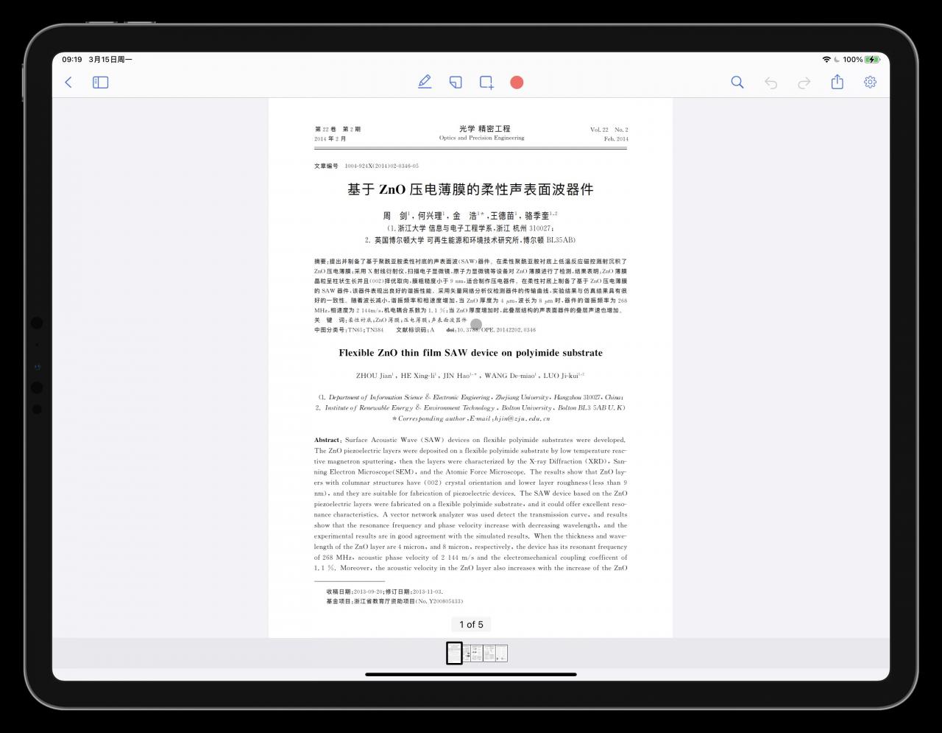Viewport: 942px width, 733px height.
Task: Redo the last action
Action: tap(804, 83)
